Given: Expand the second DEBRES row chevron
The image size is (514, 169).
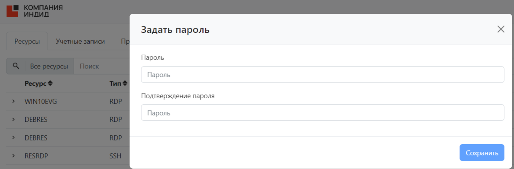Looking at the screenshot, I should pyautogui.click(x=13, y=138).
